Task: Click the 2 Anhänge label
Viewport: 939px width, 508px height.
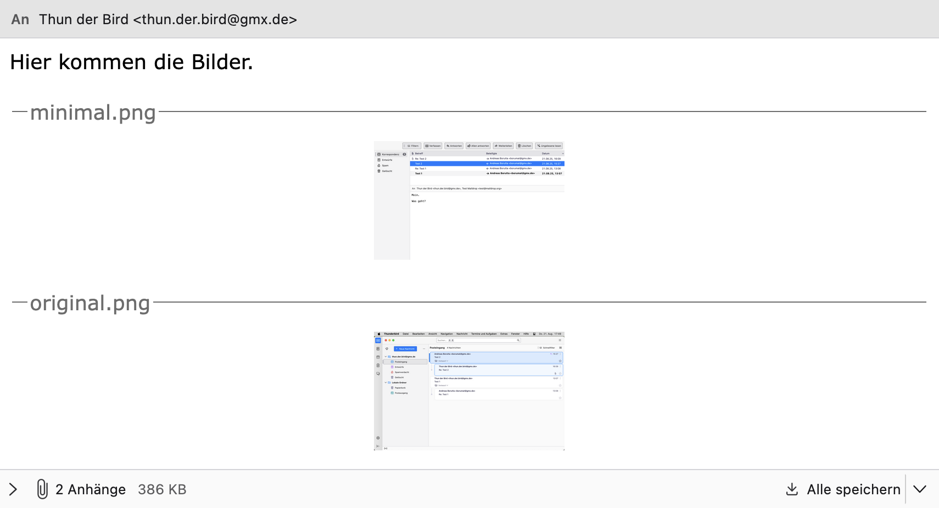Action: [91, 489]
